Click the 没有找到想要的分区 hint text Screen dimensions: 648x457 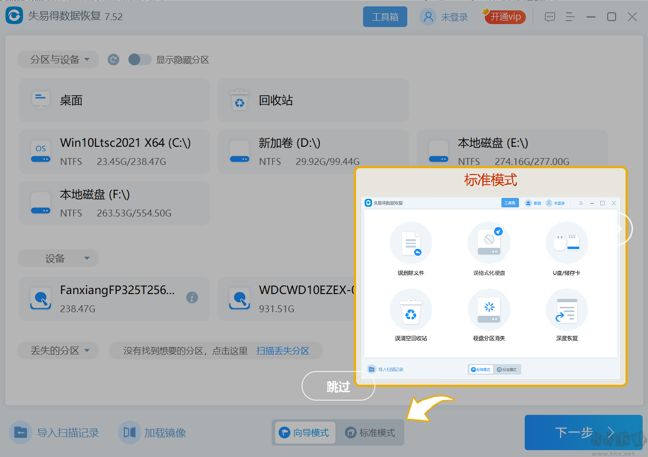tap(186, 351)
